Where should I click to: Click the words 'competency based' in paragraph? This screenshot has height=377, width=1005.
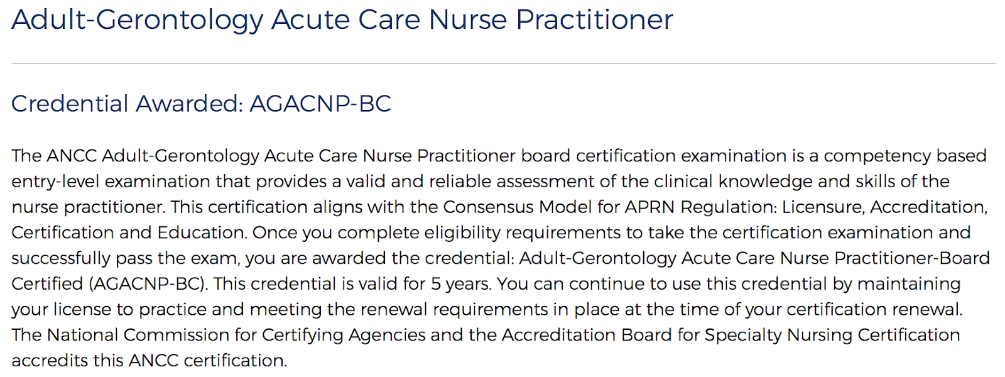tap(905, 156)
